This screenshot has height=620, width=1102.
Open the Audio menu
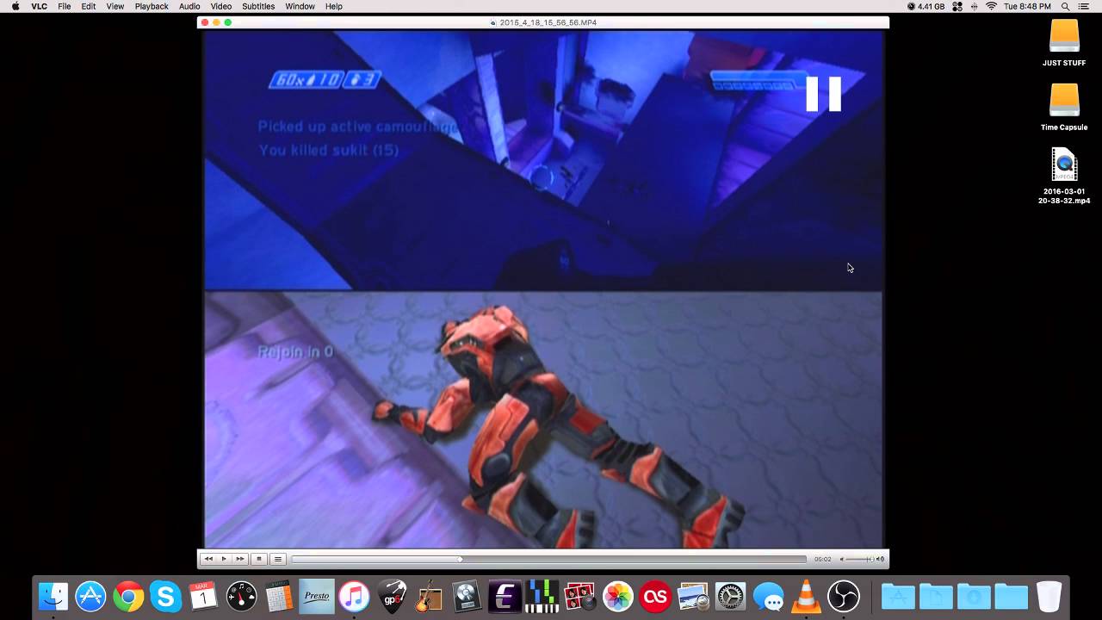(x=189, y=6)
